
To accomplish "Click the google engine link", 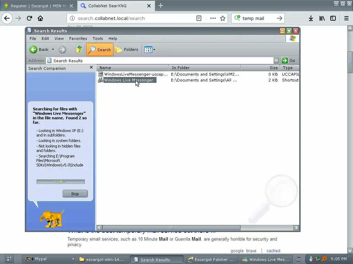I will [237, 251].
